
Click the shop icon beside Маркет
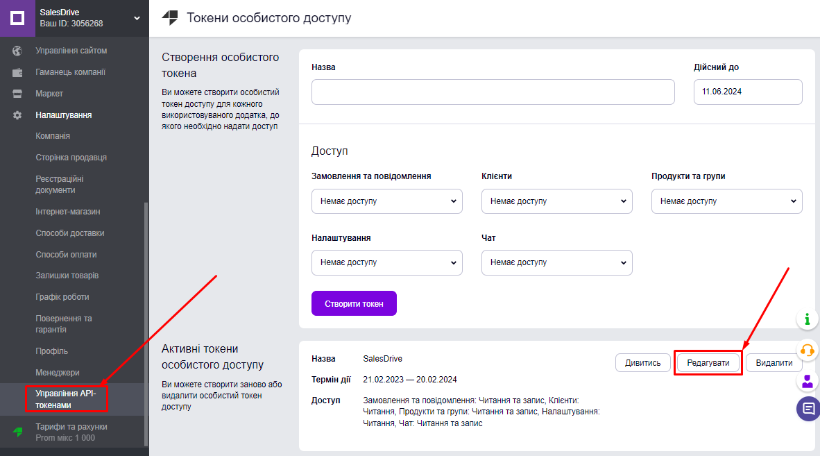18,94
